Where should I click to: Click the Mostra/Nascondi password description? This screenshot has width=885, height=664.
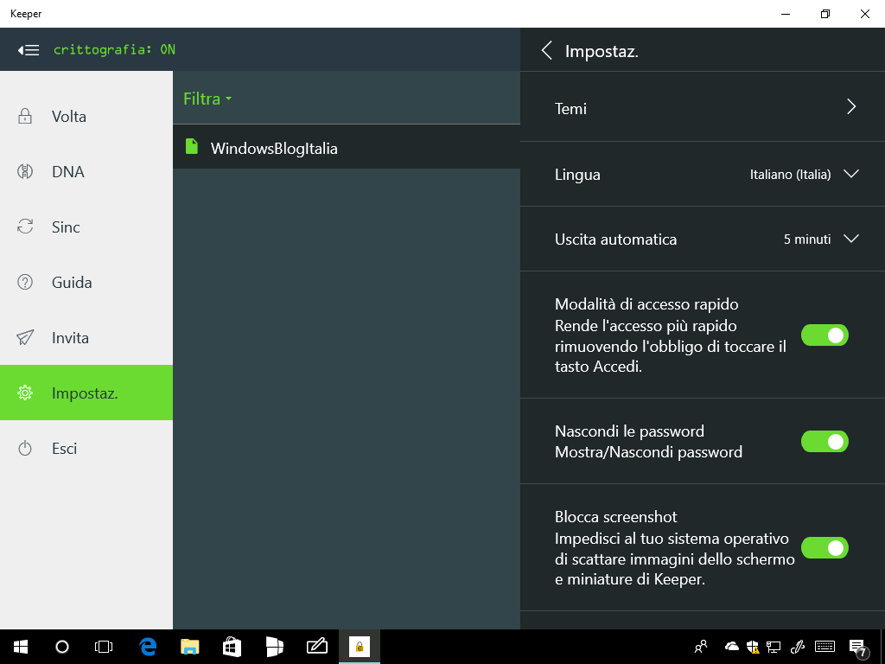pyautogui.click(x=648, y=451)
